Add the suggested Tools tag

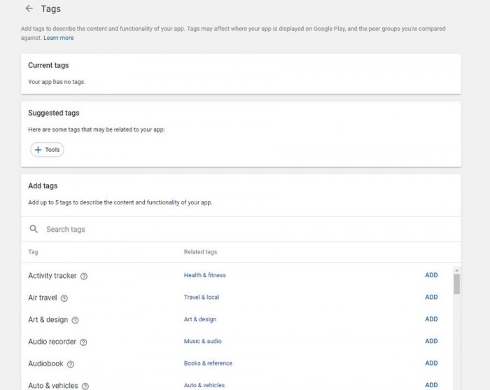pyautogui.click(x=47, y=150)
